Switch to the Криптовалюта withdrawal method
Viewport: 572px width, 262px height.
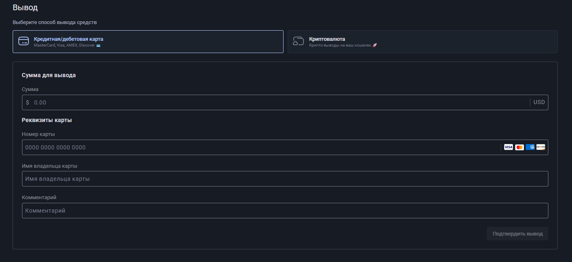point(422,42)
